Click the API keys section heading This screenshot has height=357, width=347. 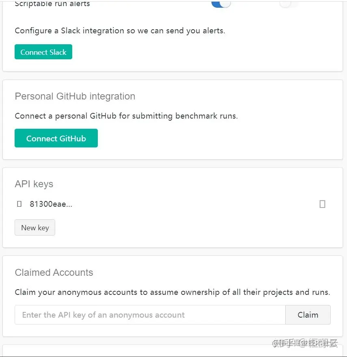coord(34,184)
